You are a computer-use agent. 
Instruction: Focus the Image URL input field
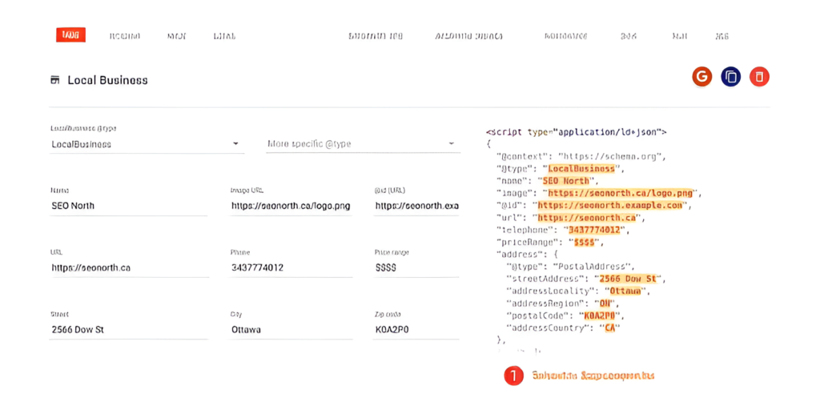click(291, 206)
